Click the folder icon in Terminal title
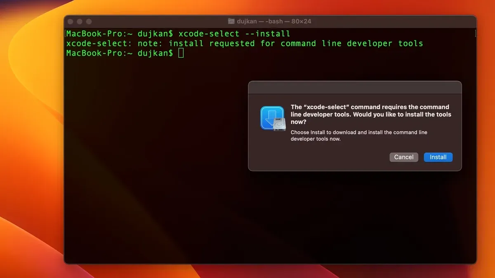 [x=231, y=21]
